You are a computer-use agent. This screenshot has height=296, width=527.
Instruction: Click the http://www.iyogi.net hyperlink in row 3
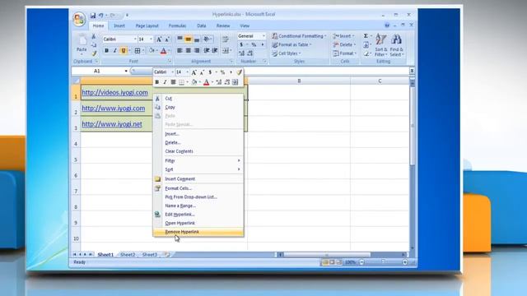(x=112, y=124)
